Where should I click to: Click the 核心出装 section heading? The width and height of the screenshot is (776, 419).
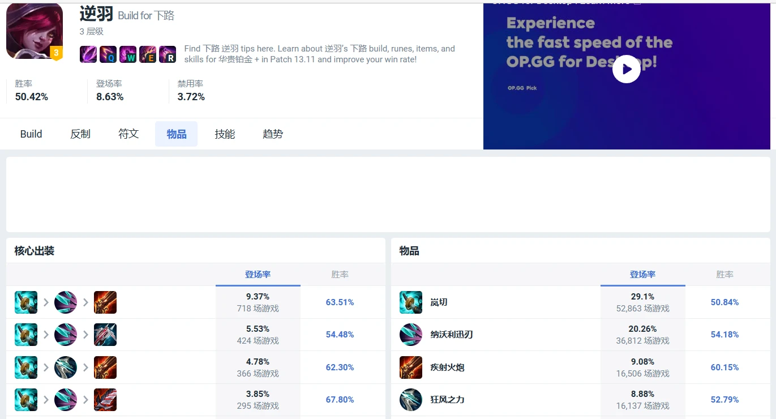[35, 251]
